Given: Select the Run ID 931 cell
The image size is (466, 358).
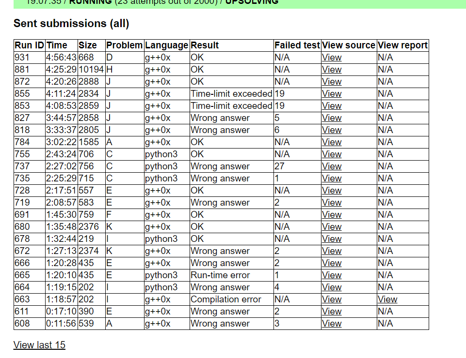Looking at the screenshot, I should tap(22, 58).
